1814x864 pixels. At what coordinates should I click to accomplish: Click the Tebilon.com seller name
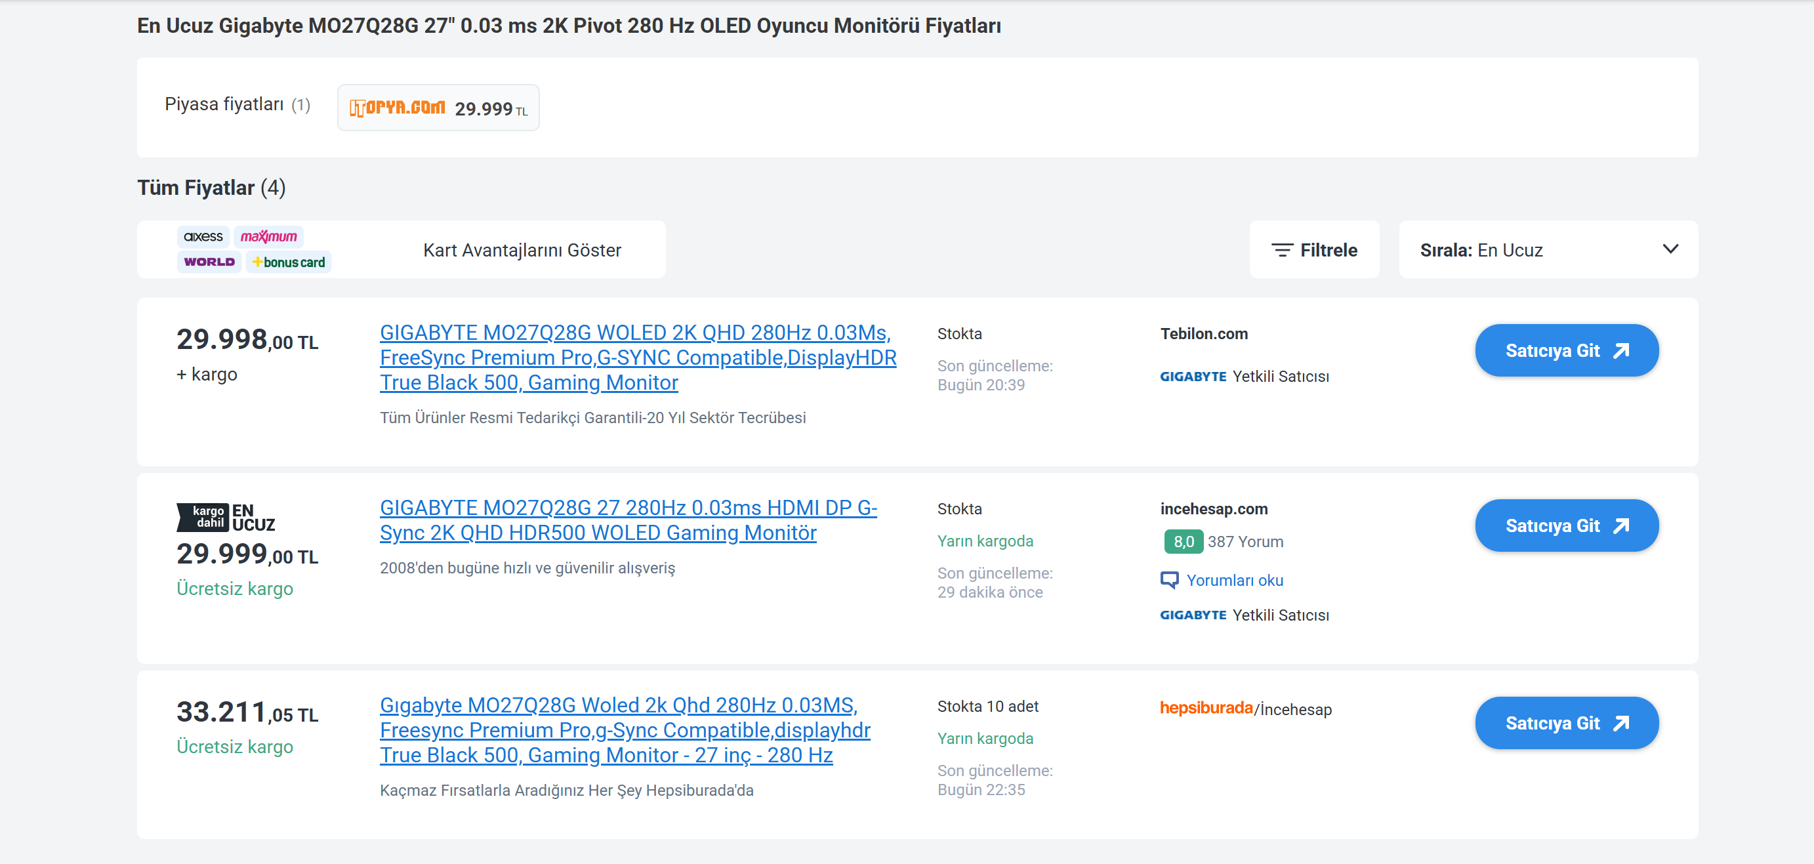click(1203, 334)
